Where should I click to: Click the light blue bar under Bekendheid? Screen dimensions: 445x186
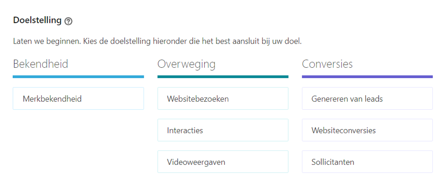point(78,77)
